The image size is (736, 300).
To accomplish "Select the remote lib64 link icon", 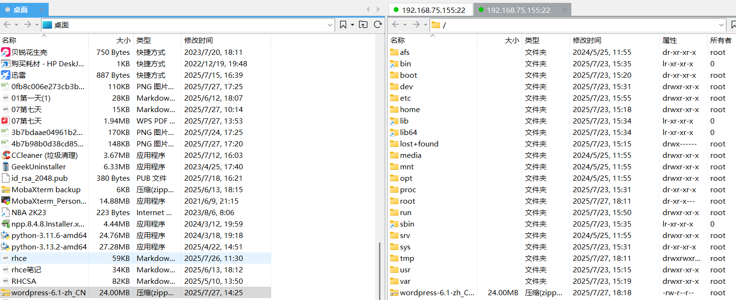I will pos(394,132).
